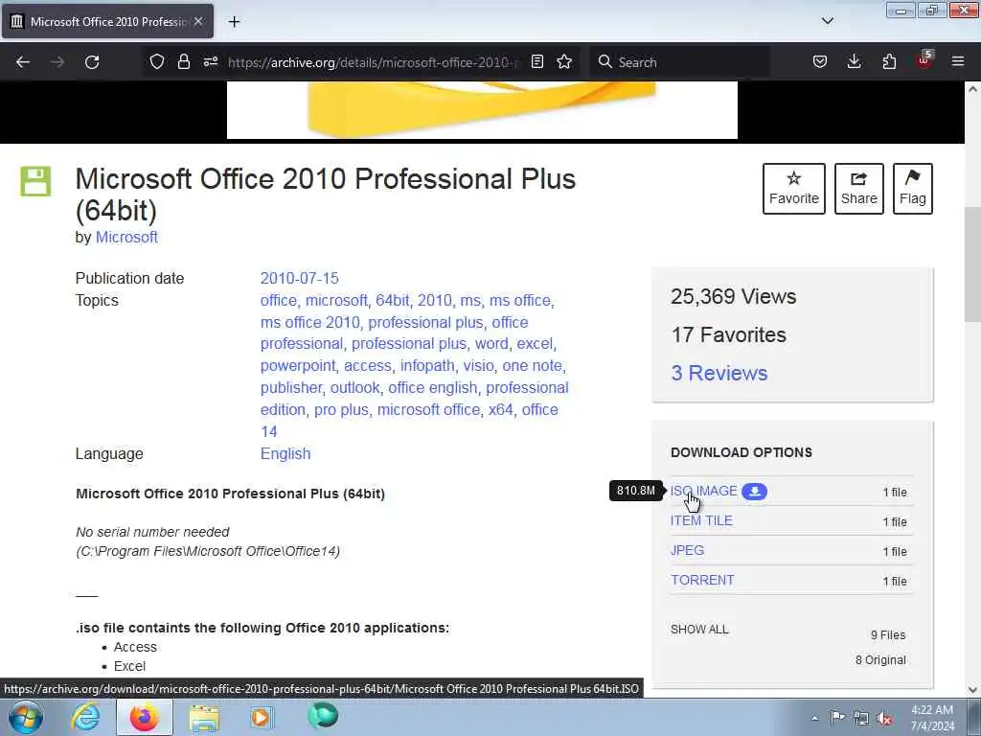This screenshot has height=736, width=981.
Task: Reload the page with the refresh icon
Action: (92, 62)
